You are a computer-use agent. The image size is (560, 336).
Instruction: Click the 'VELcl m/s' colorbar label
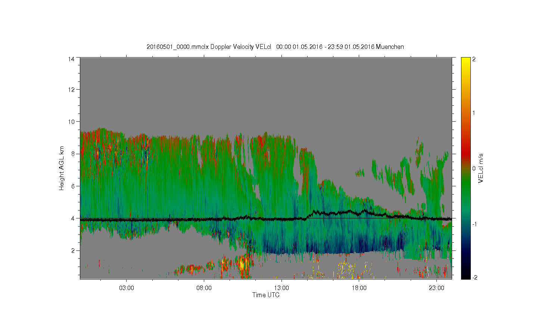pyautogui.click(x=481, y=168)
